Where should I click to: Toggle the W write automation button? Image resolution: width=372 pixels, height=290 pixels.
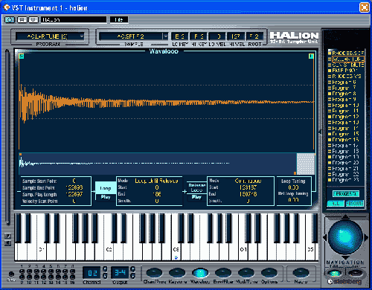(x=33, y=19)
